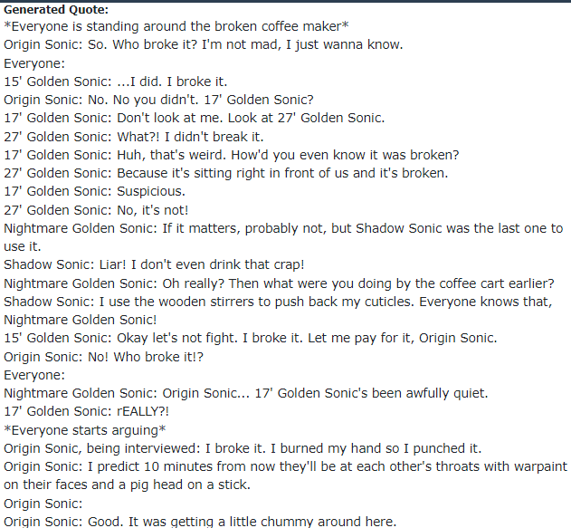Screen dimensions: 571x528
Task: Click the first 'Everyone:' line
Action: tap(34, 63)
